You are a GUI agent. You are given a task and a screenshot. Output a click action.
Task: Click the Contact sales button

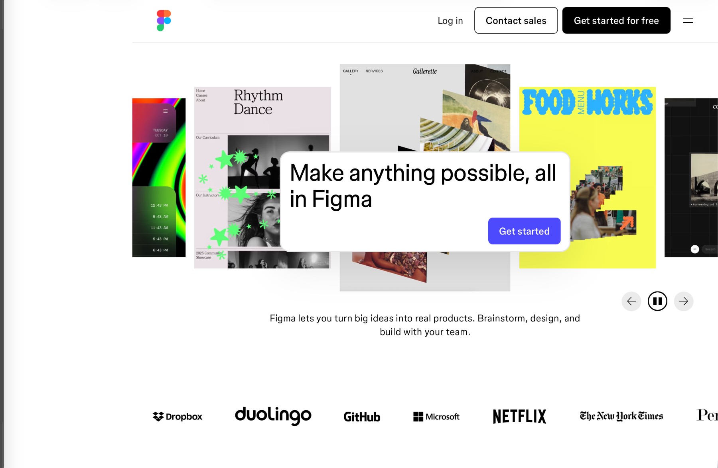point(516,20)
